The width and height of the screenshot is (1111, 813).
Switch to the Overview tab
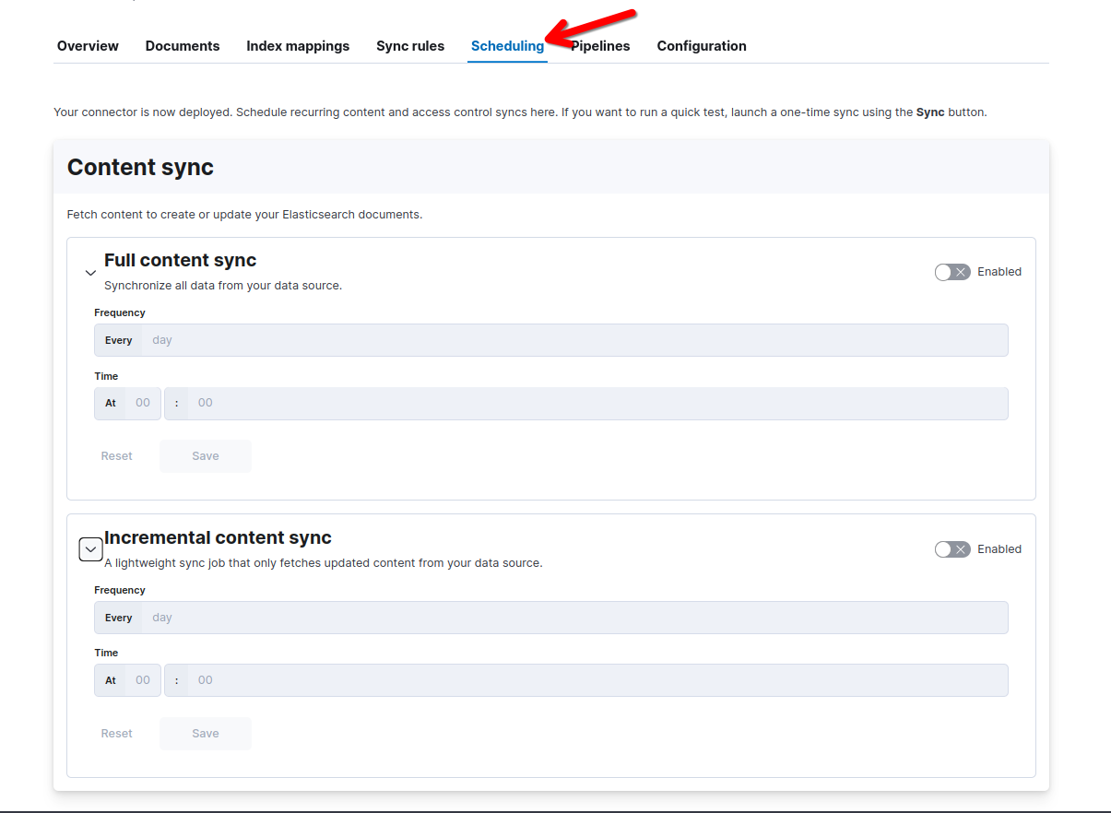click(x=88, y=45)
